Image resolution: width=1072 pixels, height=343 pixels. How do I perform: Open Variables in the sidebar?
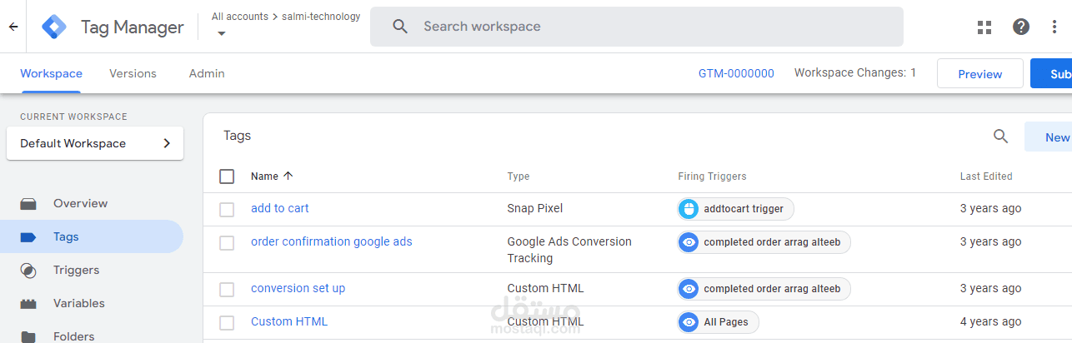pyautogui.click(x=78, y=303)
